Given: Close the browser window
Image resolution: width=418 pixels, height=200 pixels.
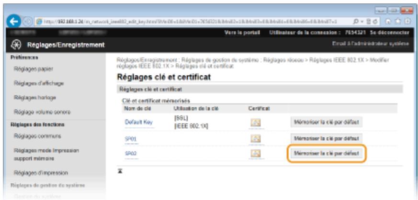Looking at the screenshot, I should (406, 11).
